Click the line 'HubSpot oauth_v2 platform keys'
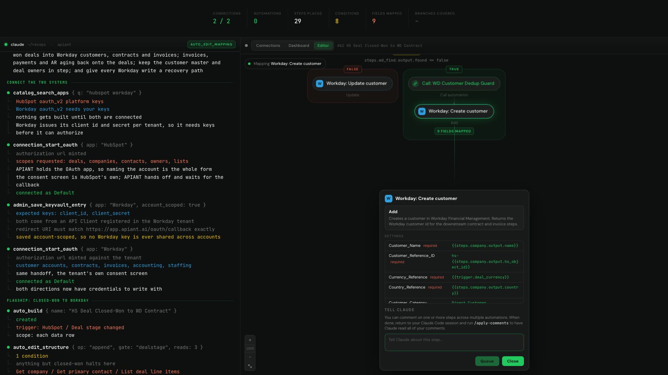The width and height of the screenshot is (668, 375). click(x=59, y=102)
